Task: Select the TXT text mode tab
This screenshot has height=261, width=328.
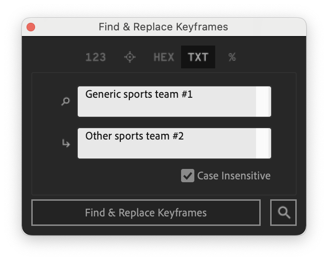Action: click(198, 57)
